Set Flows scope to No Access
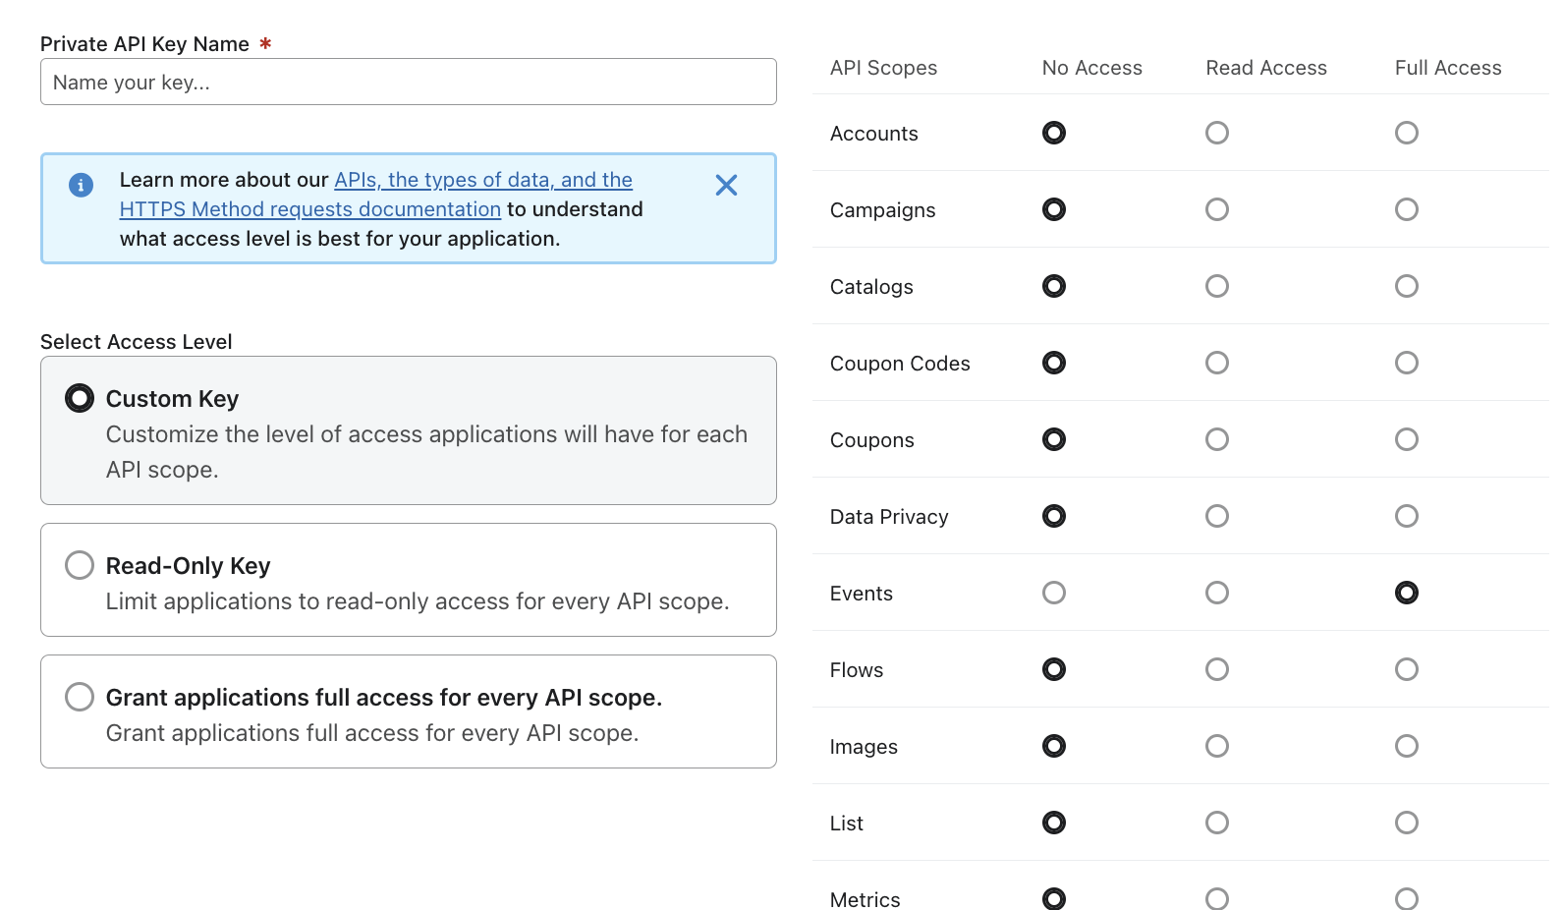This screenshot has height=910, width=1564. tap(1054, 669)
